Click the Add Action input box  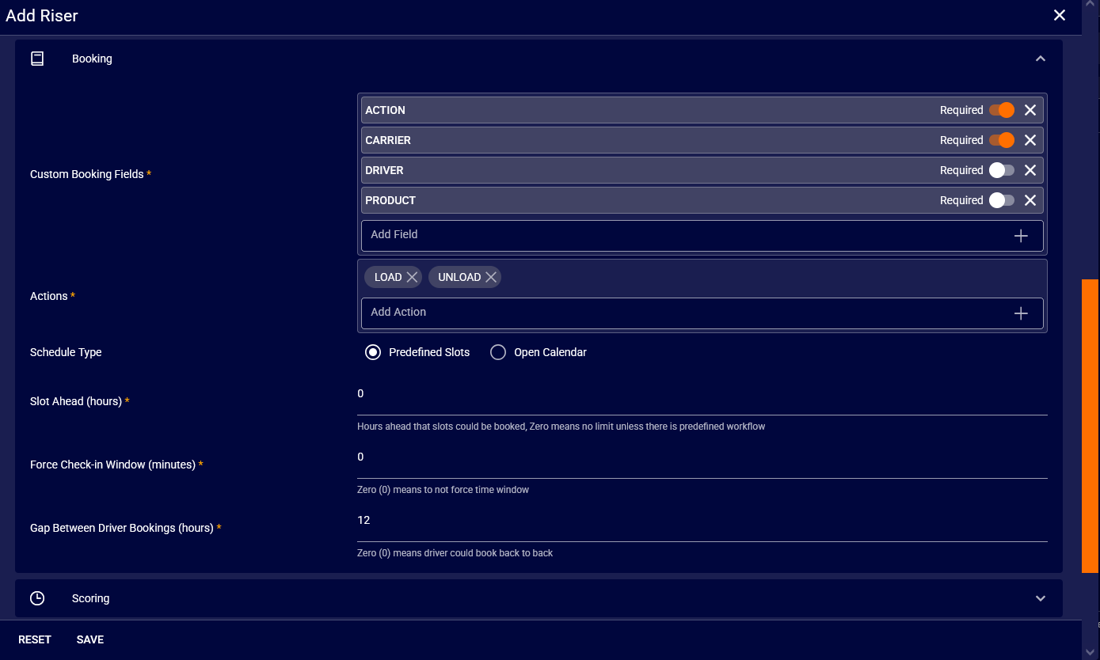point(702,313)
